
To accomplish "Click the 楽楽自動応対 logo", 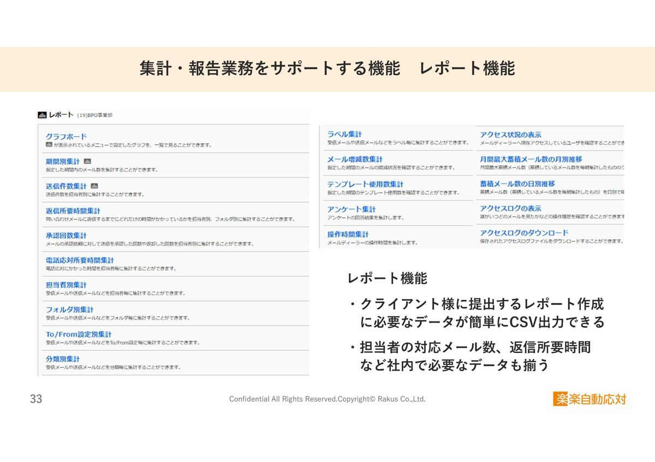I will 589,399.
